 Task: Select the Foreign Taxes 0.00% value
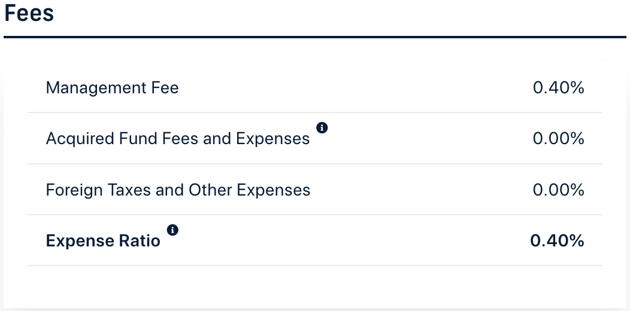pos(558,190)
